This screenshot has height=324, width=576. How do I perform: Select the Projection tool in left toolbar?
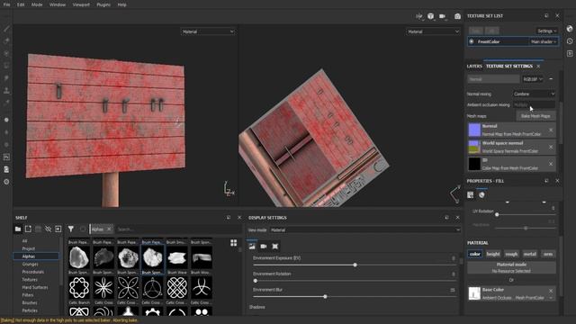[6, 54]
